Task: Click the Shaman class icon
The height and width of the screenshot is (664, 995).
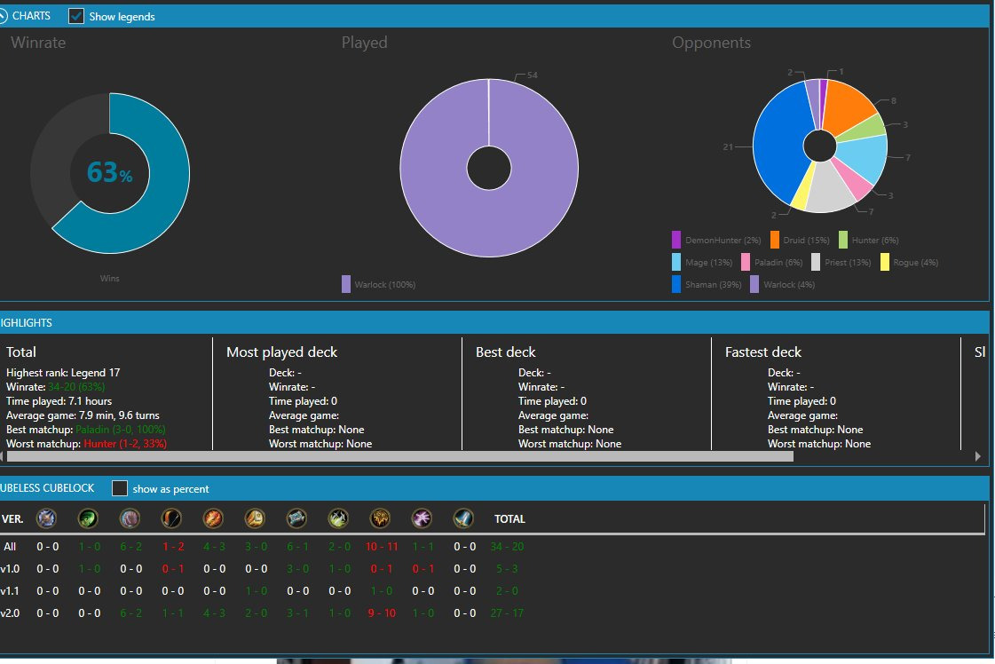Action: pyautogui.click(x=381, y=518)
